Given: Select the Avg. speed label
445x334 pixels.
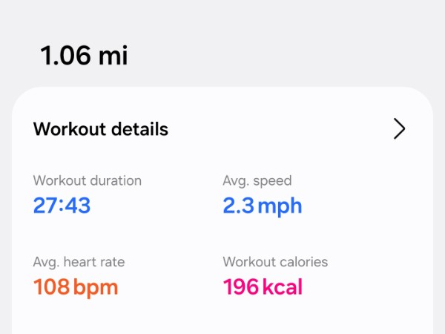Looking at the screenshot, I should pyautogui.click(x=257, y=180).
